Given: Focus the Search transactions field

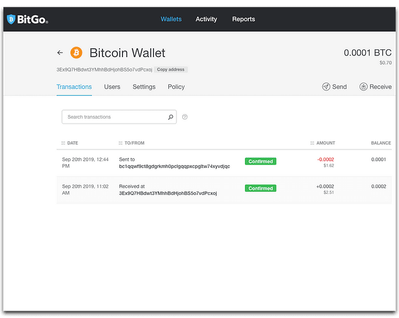Looking at the screenshot, I should 119,117.
